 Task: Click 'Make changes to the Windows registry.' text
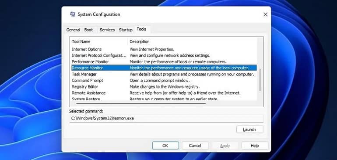click(x=165, y=87)
